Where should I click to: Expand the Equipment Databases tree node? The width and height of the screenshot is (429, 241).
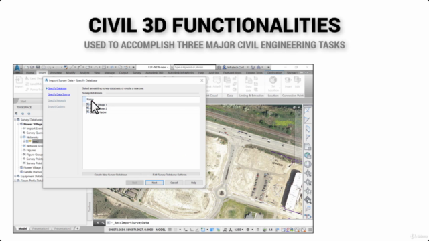tap(15, 176)
